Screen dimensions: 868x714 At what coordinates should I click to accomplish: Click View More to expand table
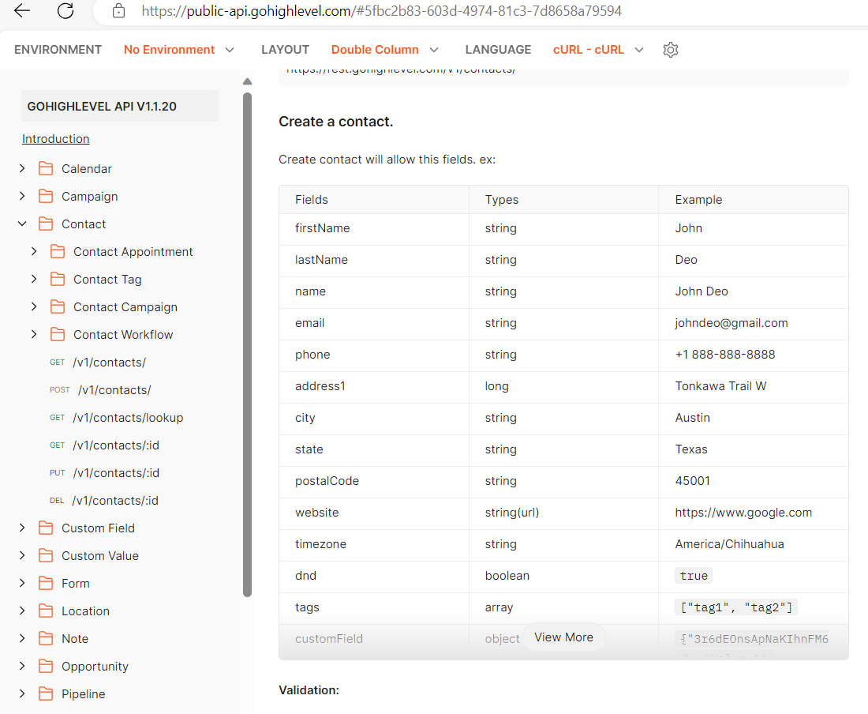[563, 637]
